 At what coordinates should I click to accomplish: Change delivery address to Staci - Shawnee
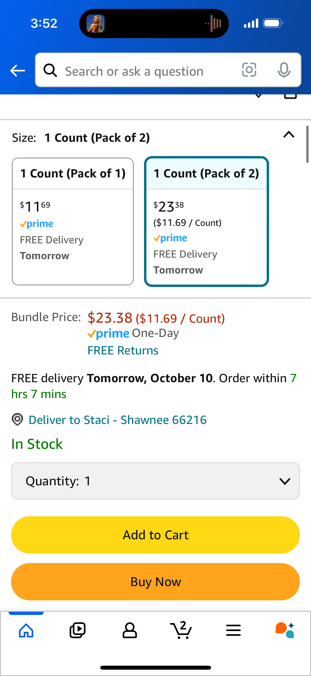pos(118,420)
